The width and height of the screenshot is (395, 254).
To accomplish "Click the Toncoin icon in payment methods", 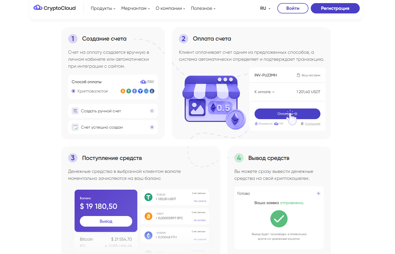I will (140, 91).
